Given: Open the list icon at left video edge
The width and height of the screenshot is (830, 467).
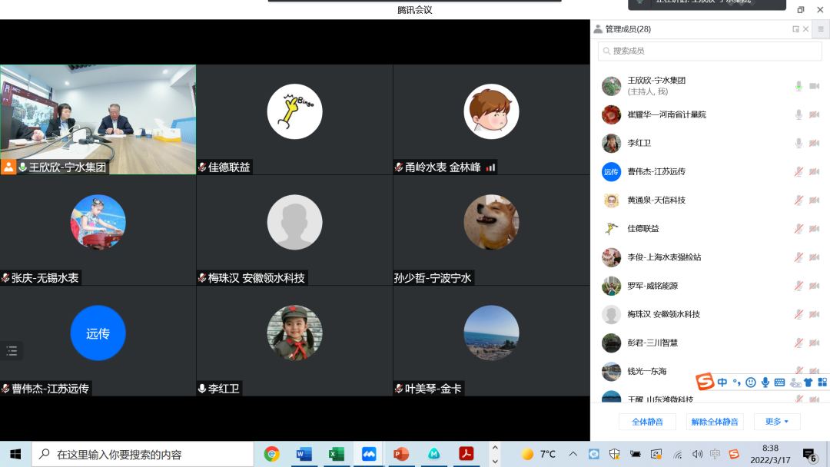Looking at the screenshot, I should pos(12,351).
